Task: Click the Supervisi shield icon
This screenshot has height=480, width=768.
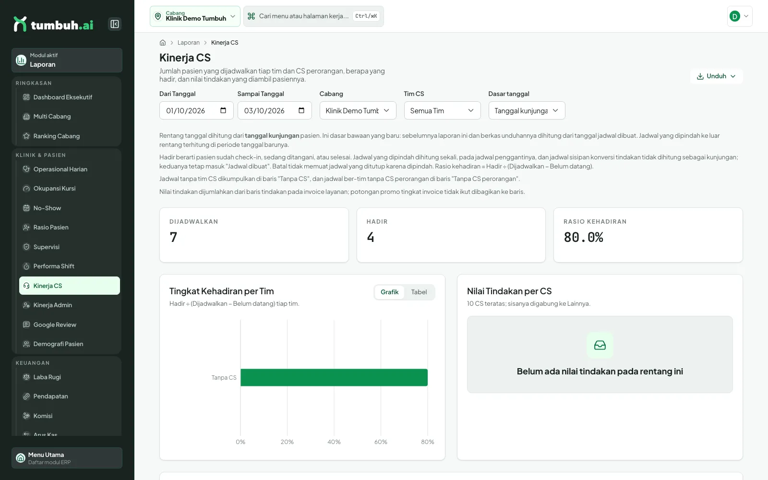Action: (26, 247)
